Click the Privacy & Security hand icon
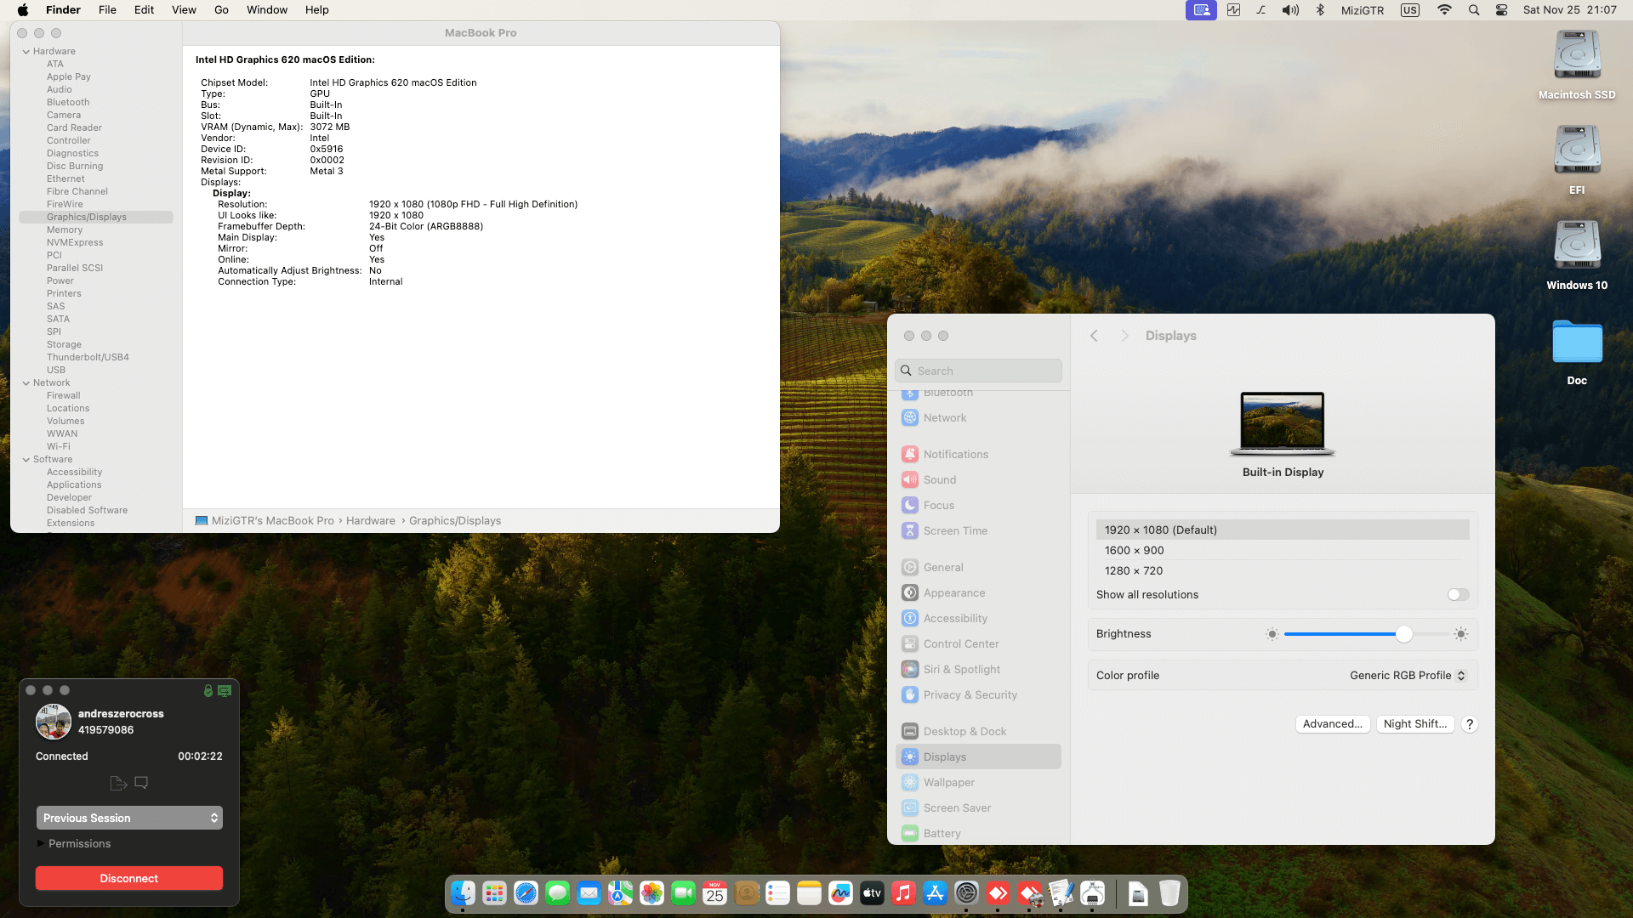Viewport: 1633px width, 918px height. (x=910, y=694)
